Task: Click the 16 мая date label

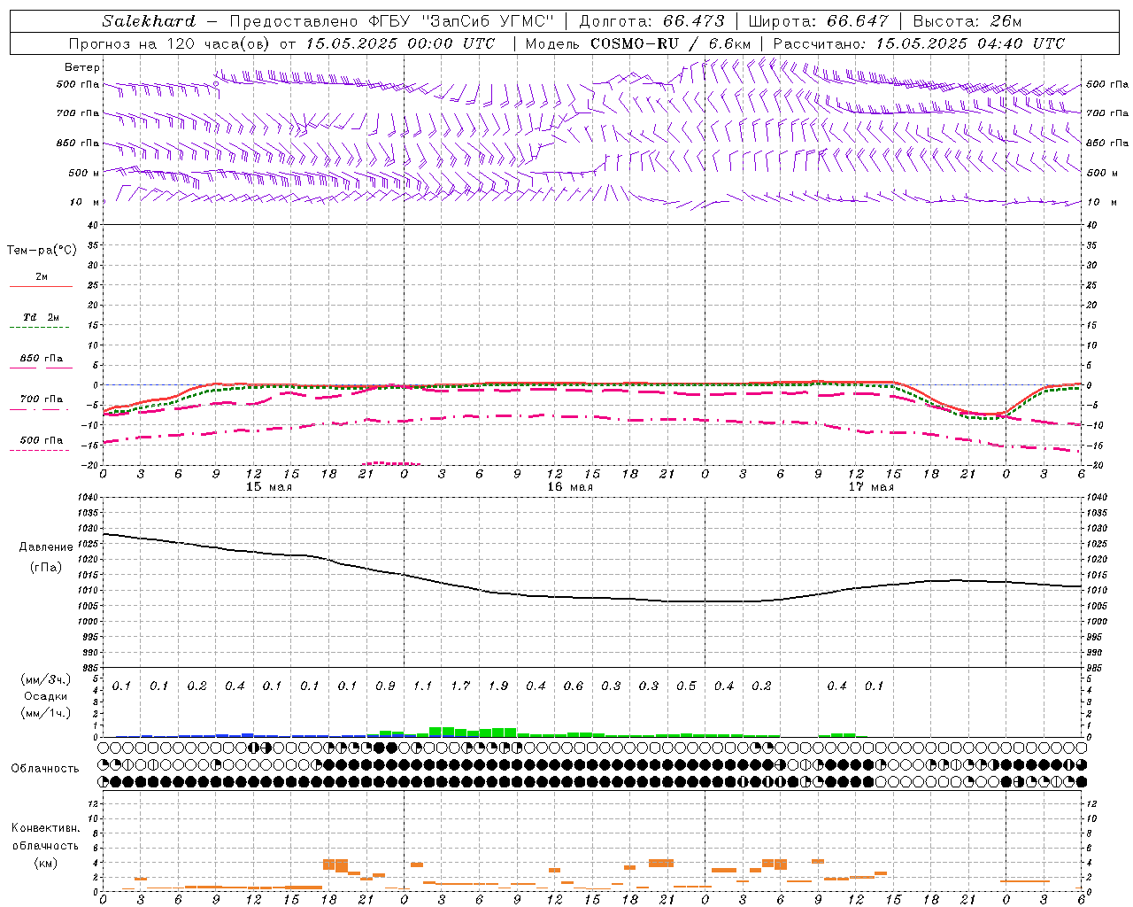Action: [570, 487]
